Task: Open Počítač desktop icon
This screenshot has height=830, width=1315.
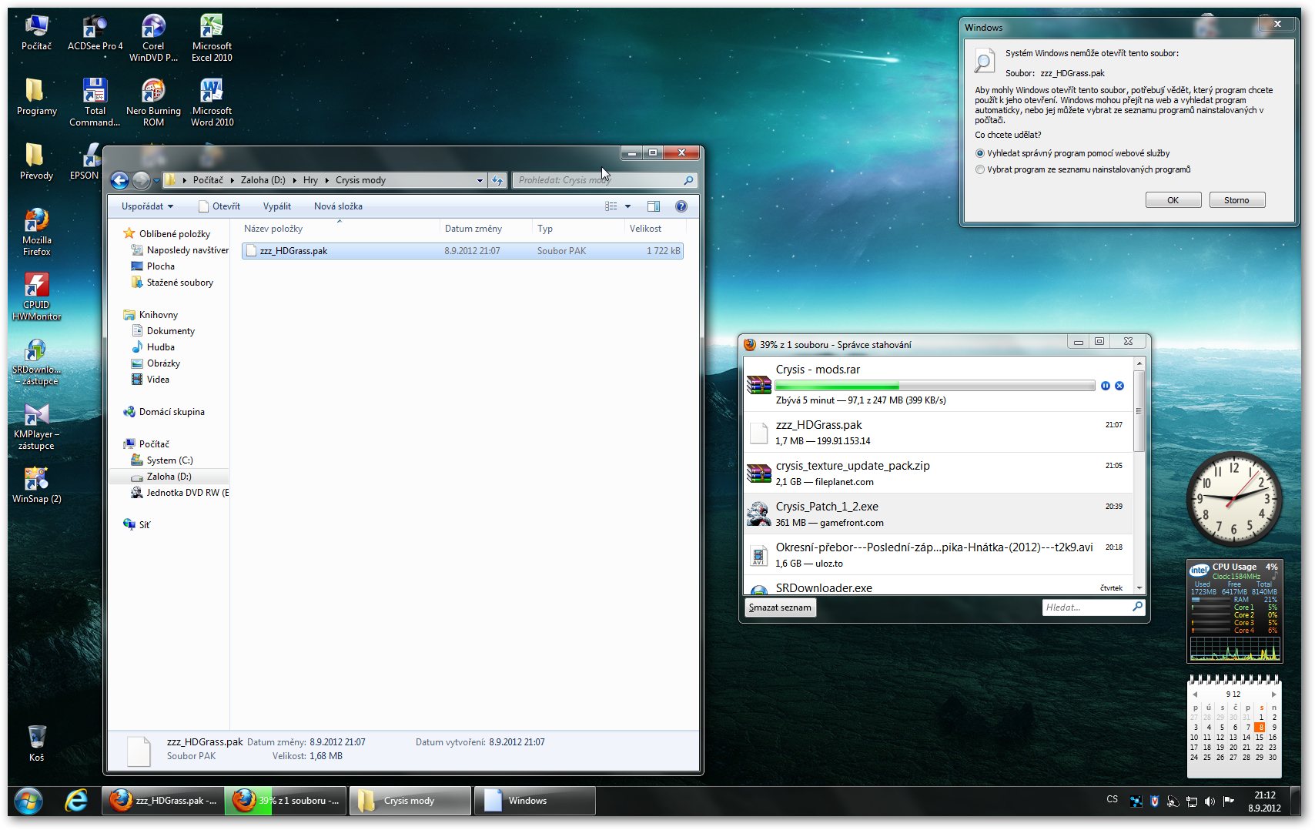Action: [x=36, y=33]
